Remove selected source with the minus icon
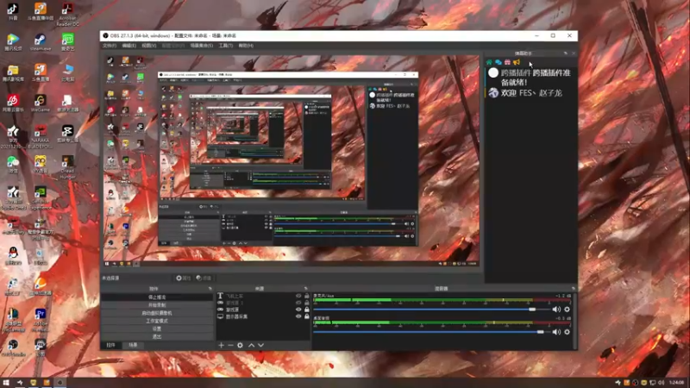 pos(230,346)
